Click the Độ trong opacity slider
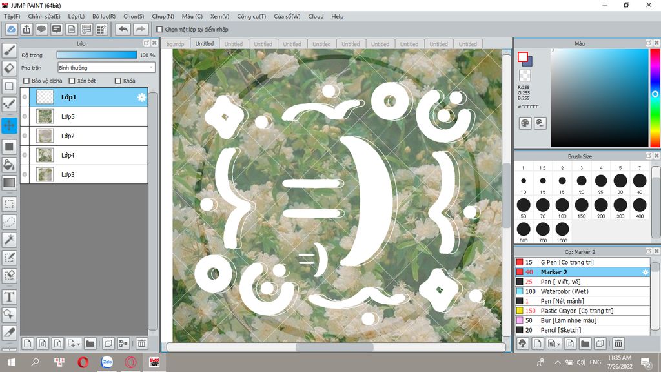The height and width of the screenshot is (372, 661). tap(97, 56)
